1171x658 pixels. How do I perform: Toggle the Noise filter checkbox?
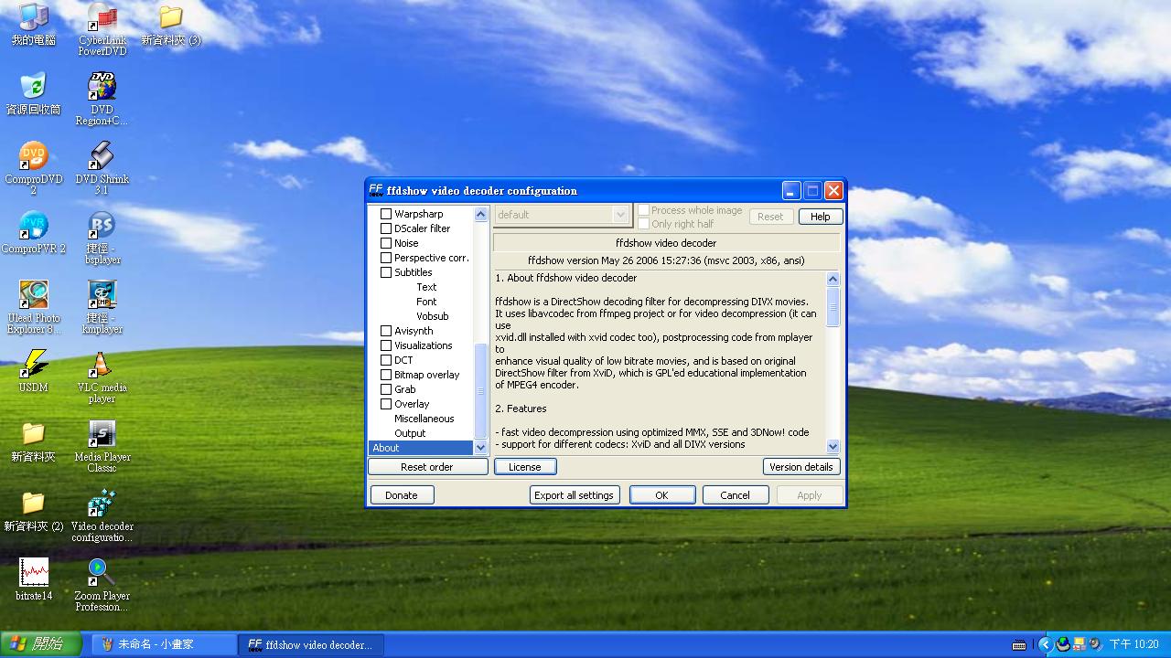click(386, 243)
